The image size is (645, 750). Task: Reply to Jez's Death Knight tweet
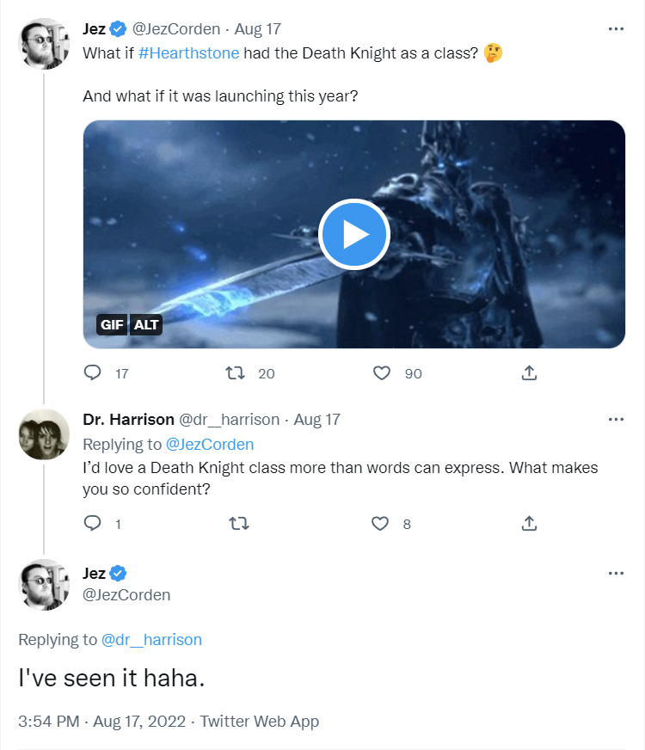click(93, 373)
